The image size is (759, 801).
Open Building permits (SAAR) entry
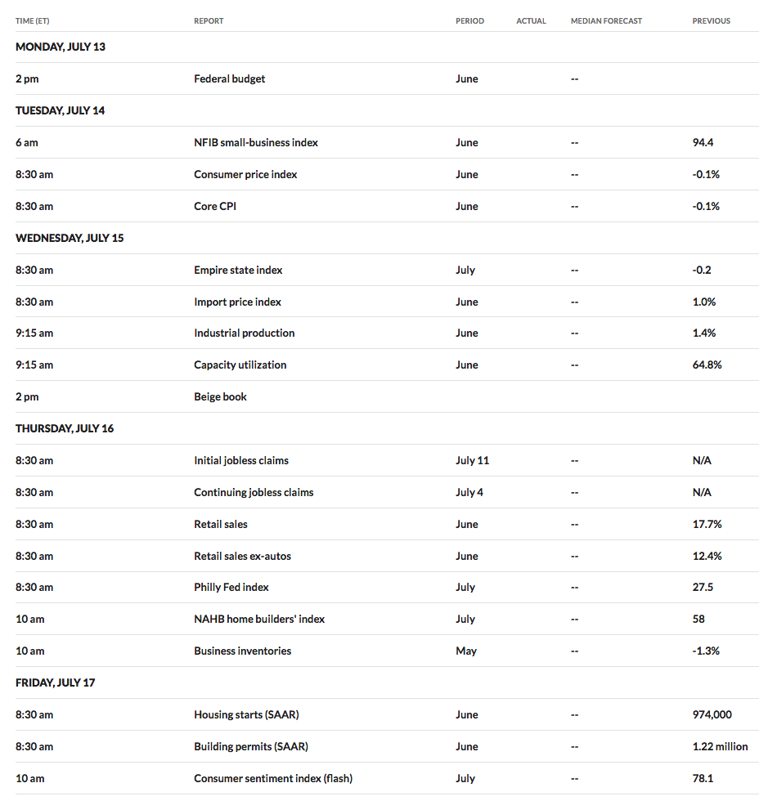pyautogui.click(x=251, y=746)
